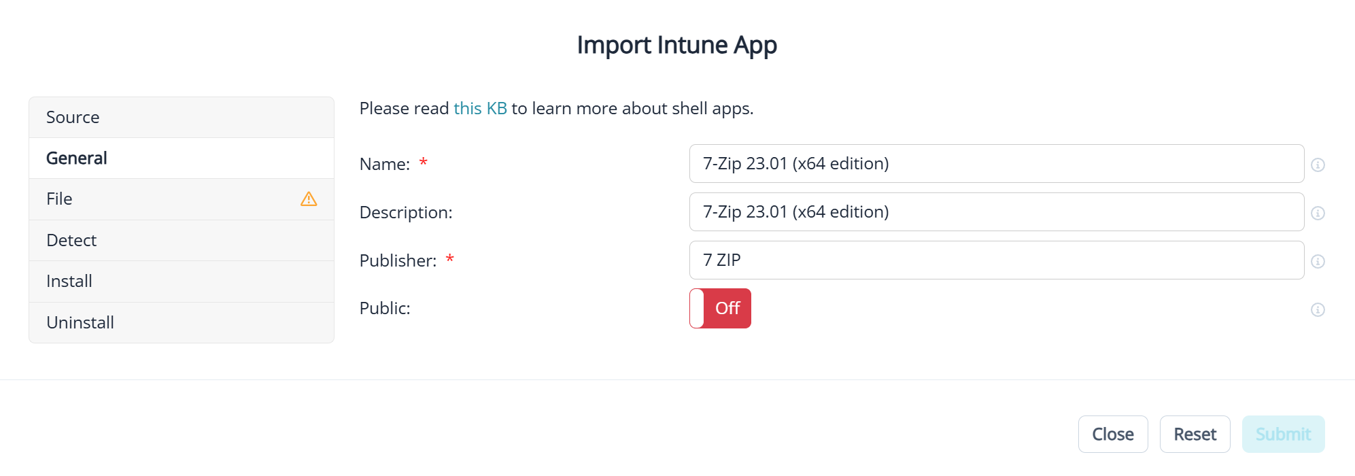The width and height of the screenshot is (1355, 476).
Task: Go to the Detect section
Action: click(181, 240)
